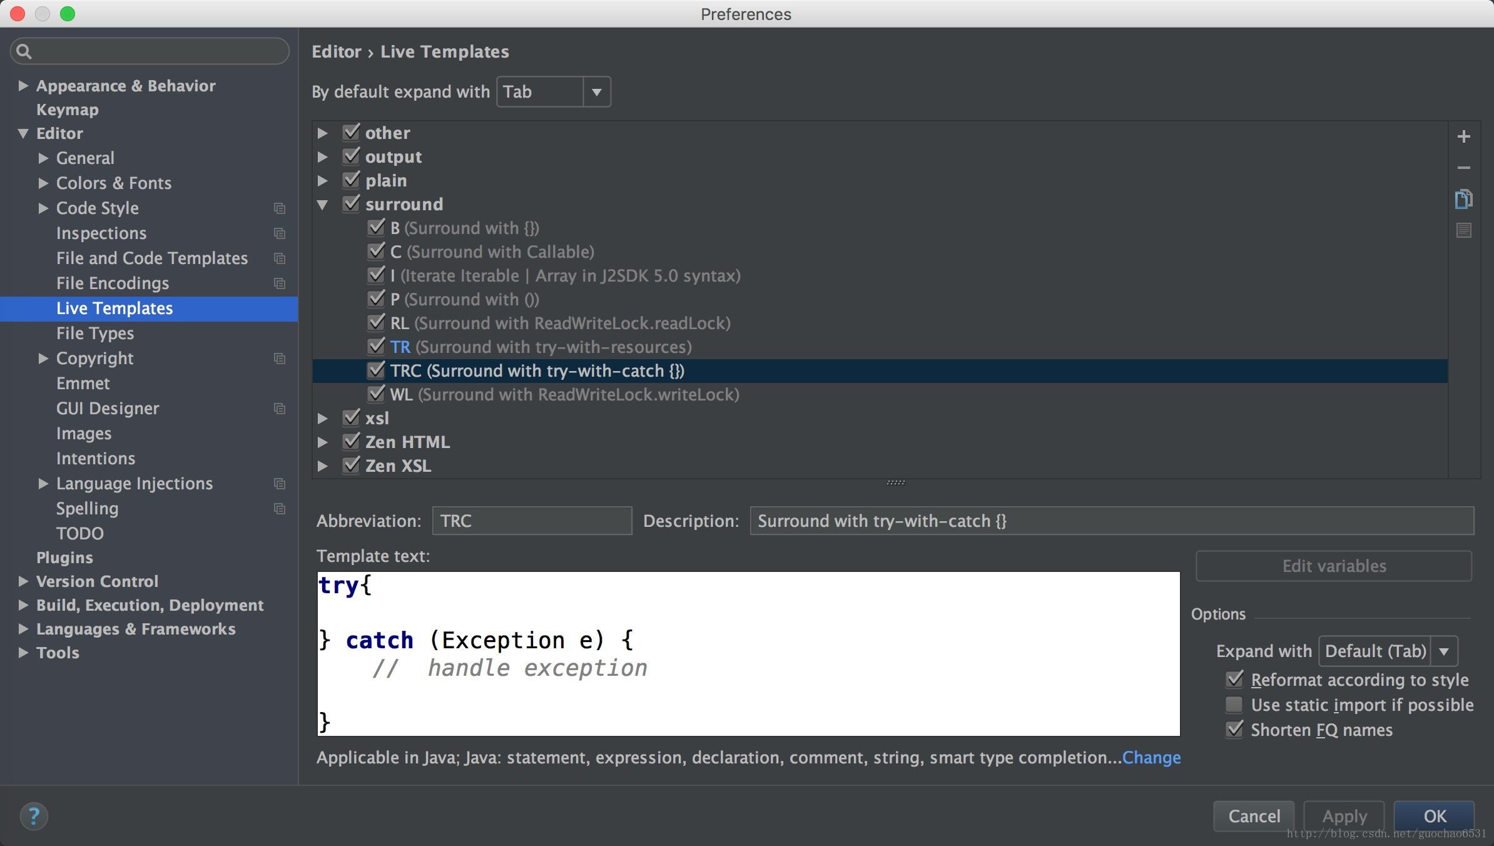Viewport: 1494px width, 846px height.
Task: Toggle Shorten FQ names checkbox
Action: click(x=1234, y=729)
